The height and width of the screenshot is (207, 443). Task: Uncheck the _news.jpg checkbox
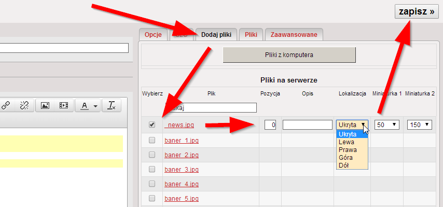[152, 125]
